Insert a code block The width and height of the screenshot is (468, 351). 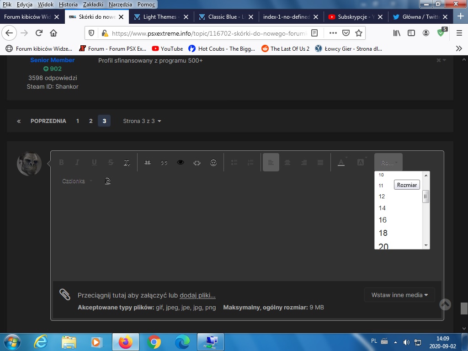point(197,163)
